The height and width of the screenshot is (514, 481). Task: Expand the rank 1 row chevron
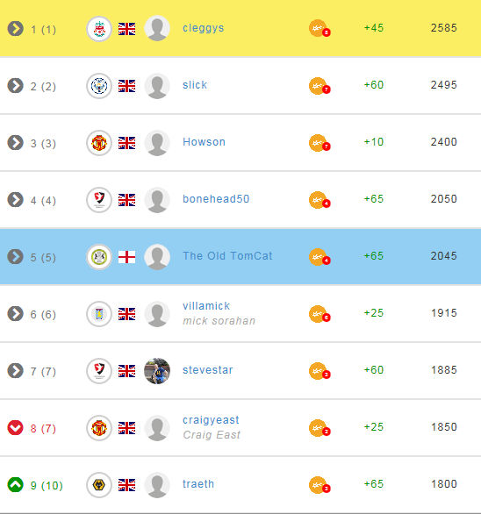(x=16, y=29)
